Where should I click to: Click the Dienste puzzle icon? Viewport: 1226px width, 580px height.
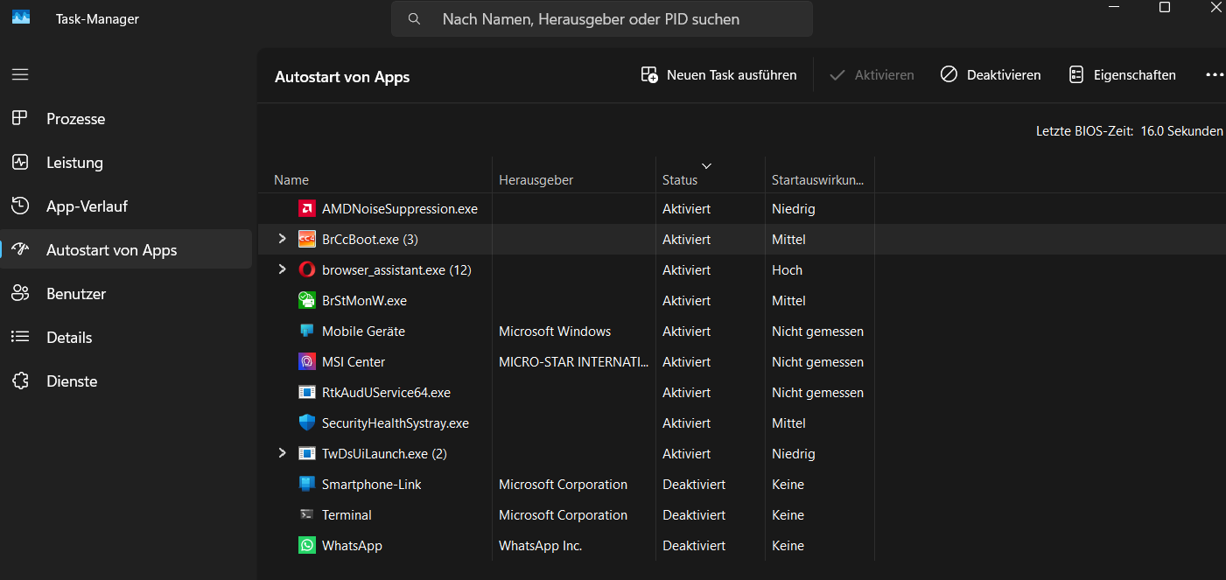pyautogui.click(x=20, y=381)
